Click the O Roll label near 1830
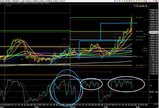 click(145, 48)
